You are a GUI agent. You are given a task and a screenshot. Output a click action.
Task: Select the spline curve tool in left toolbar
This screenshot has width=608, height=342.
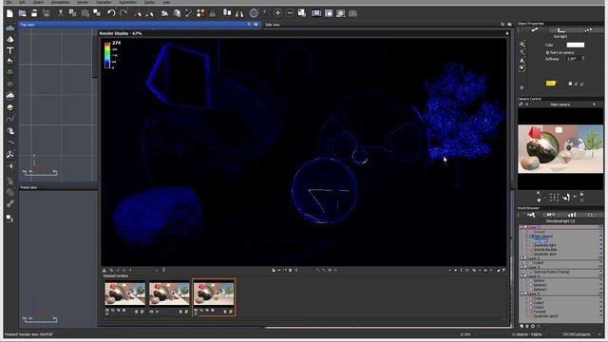click(10, 119)
